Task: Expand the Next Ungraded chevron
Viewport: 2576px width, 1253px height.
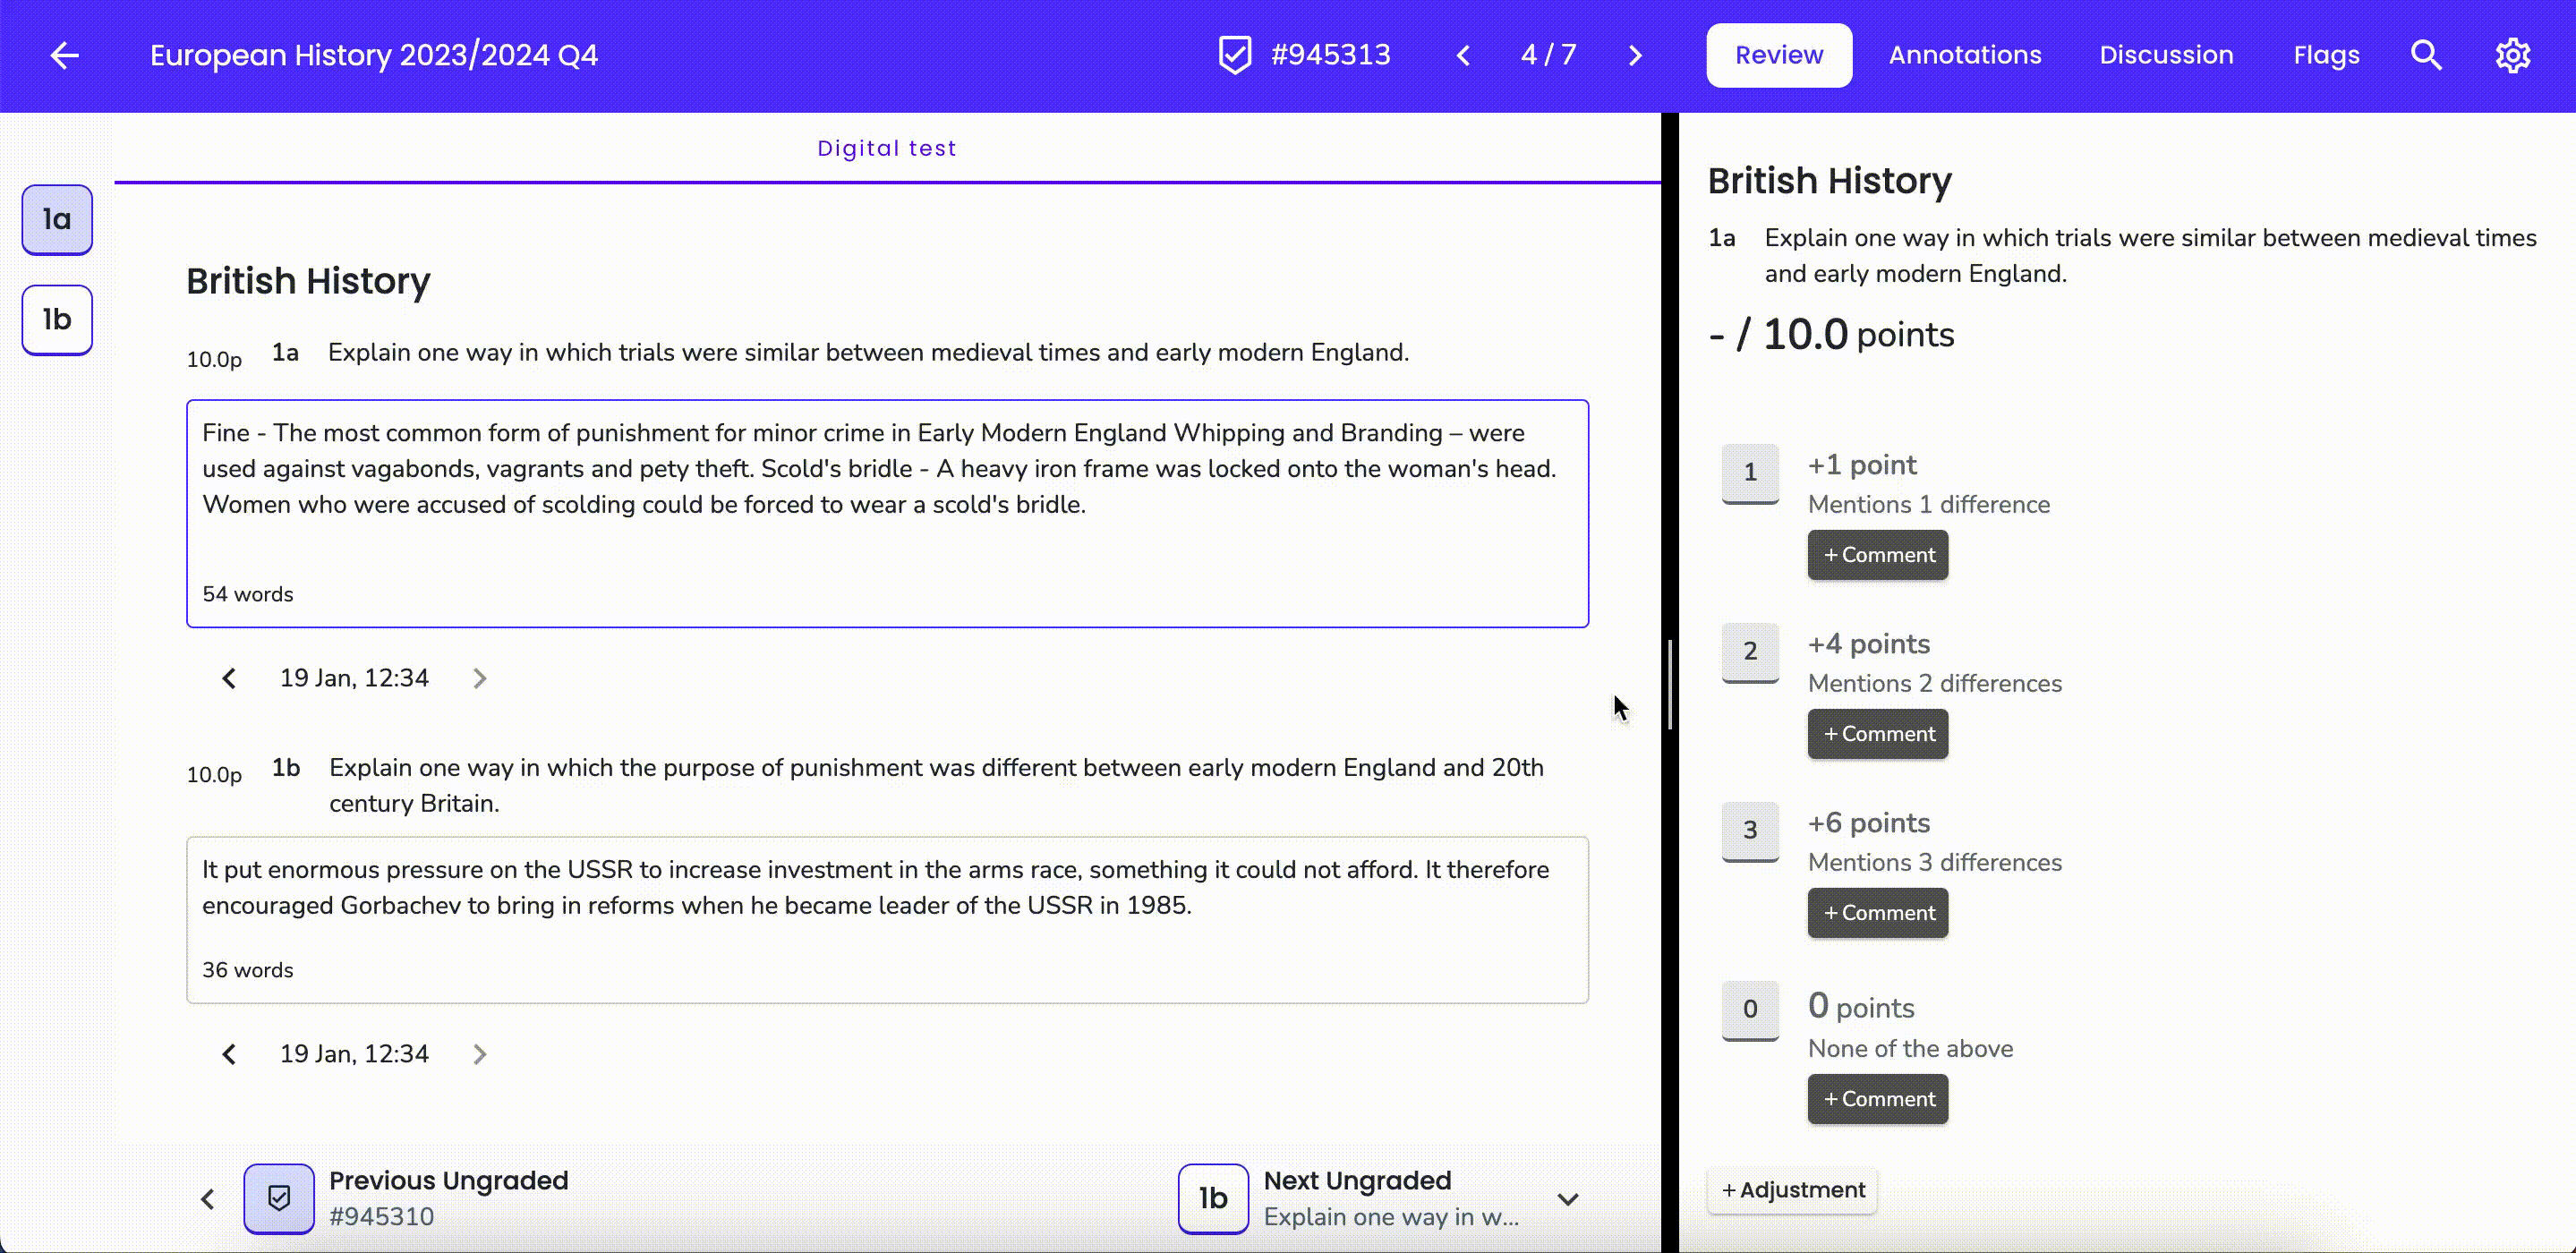Action: (1568, 1199)
